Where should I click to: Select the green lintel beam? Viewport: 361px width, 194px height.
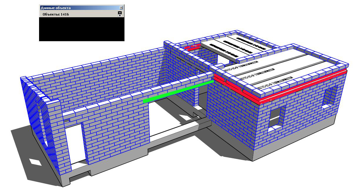tap(179, 92)
